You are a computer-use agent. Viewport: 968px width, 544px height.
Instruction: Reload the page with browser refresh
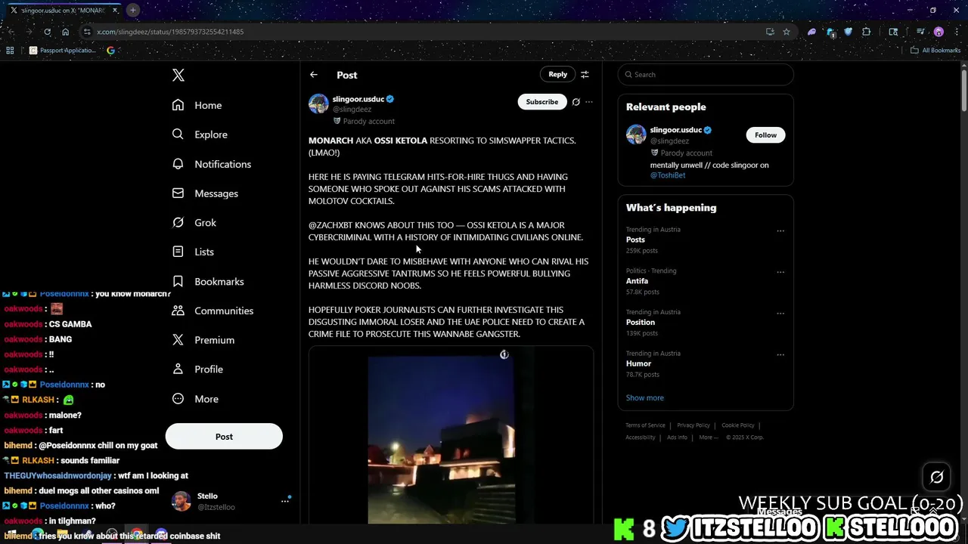pyautogui.click(x=47, y=32)
